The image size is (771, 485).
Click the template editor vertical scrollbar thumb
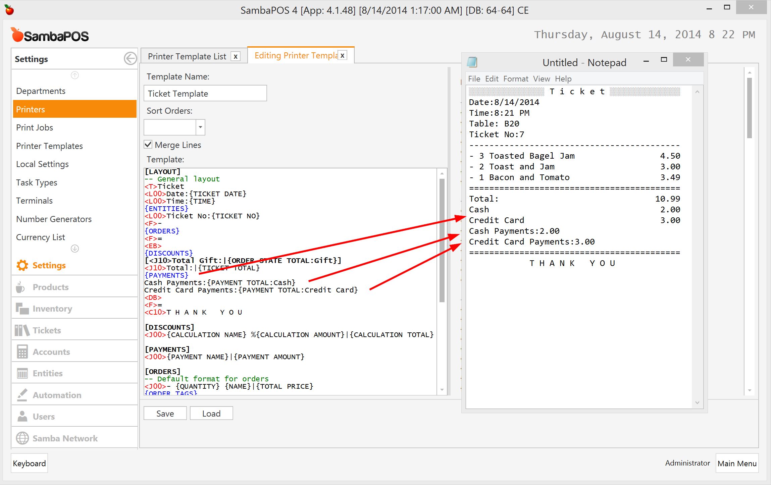pyautogui.click(x=442, y=240)
